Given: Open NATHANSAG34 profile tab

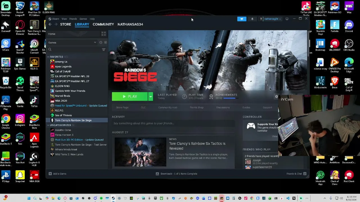Looking at the screenshot, I should [130, 24].
